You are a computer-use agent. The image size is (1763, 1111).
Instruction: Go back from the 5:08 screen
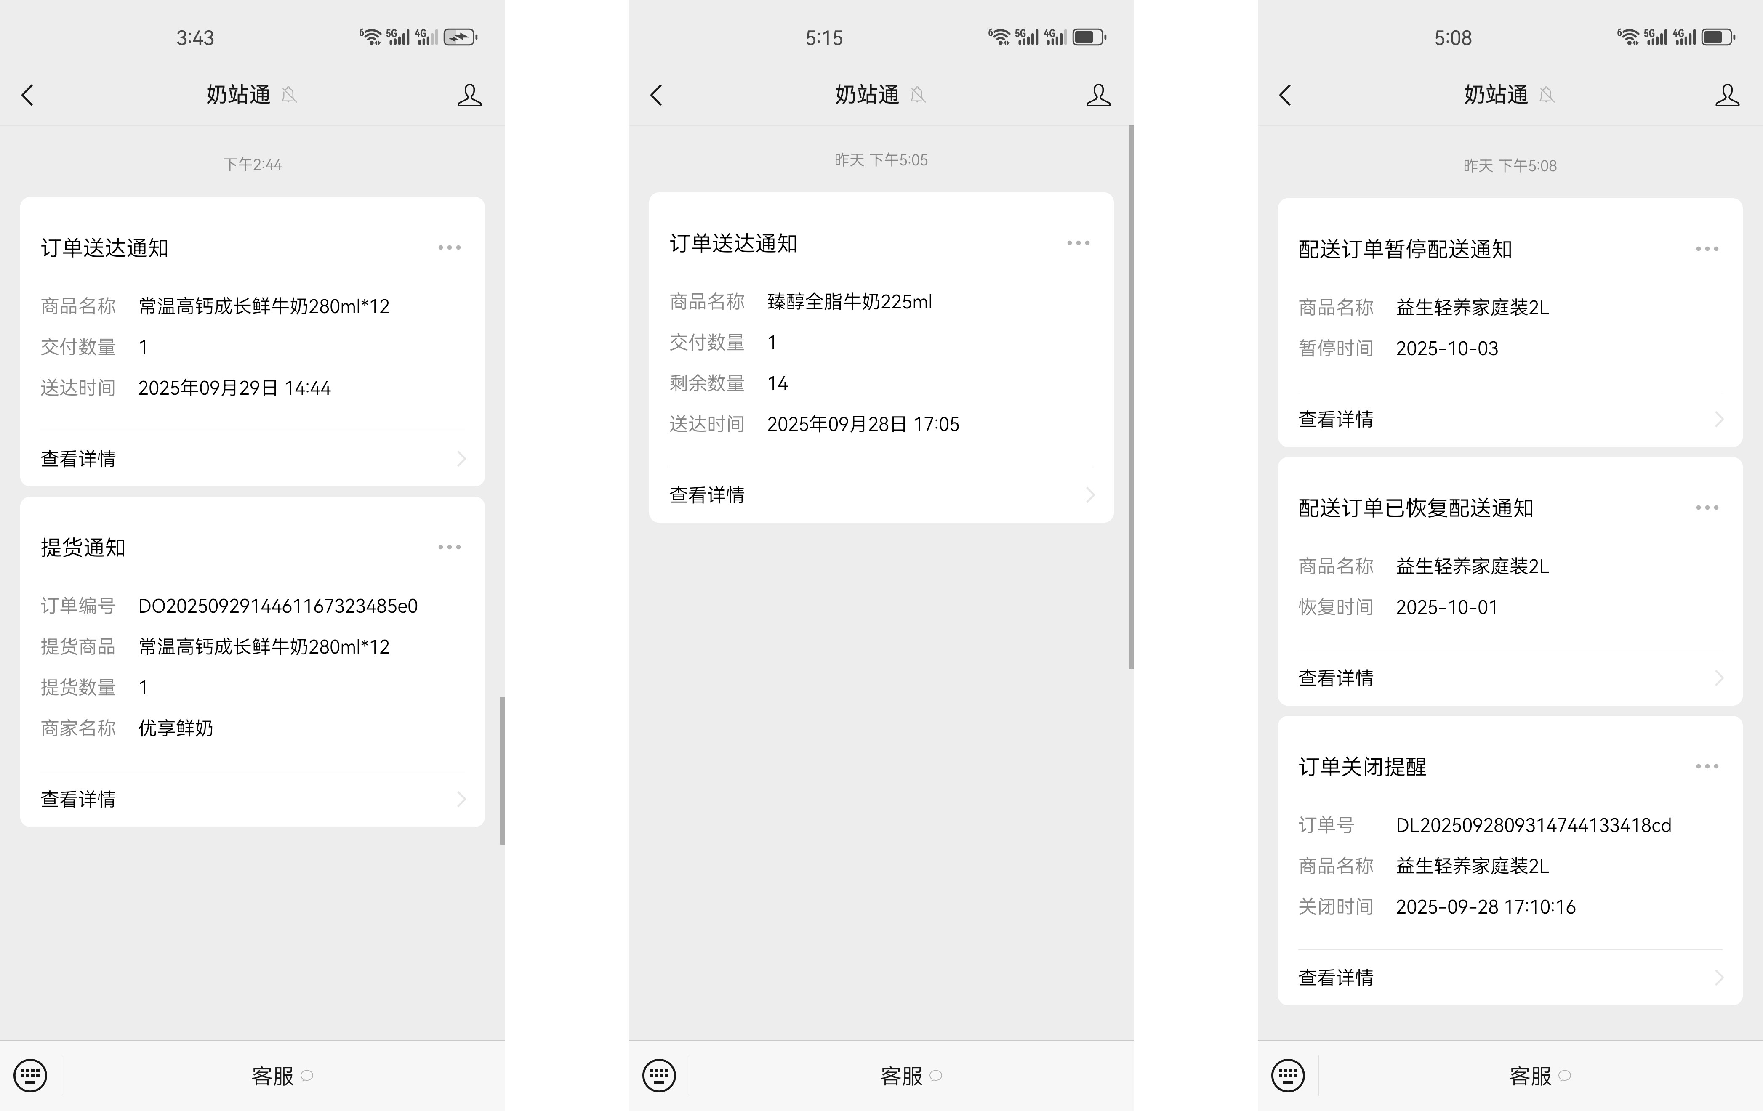tap(1286, 95)
